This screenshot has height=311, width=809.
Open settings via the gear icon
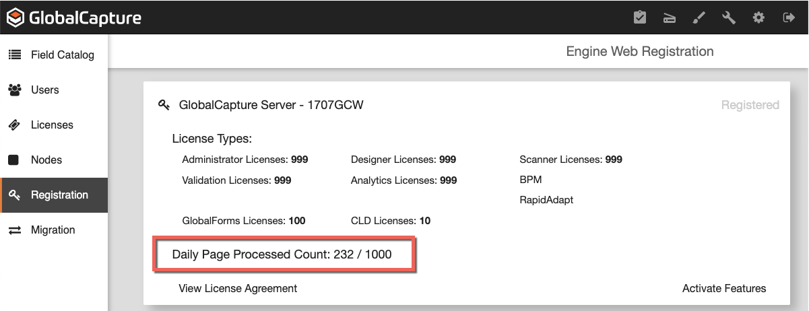tap(758, 18)
